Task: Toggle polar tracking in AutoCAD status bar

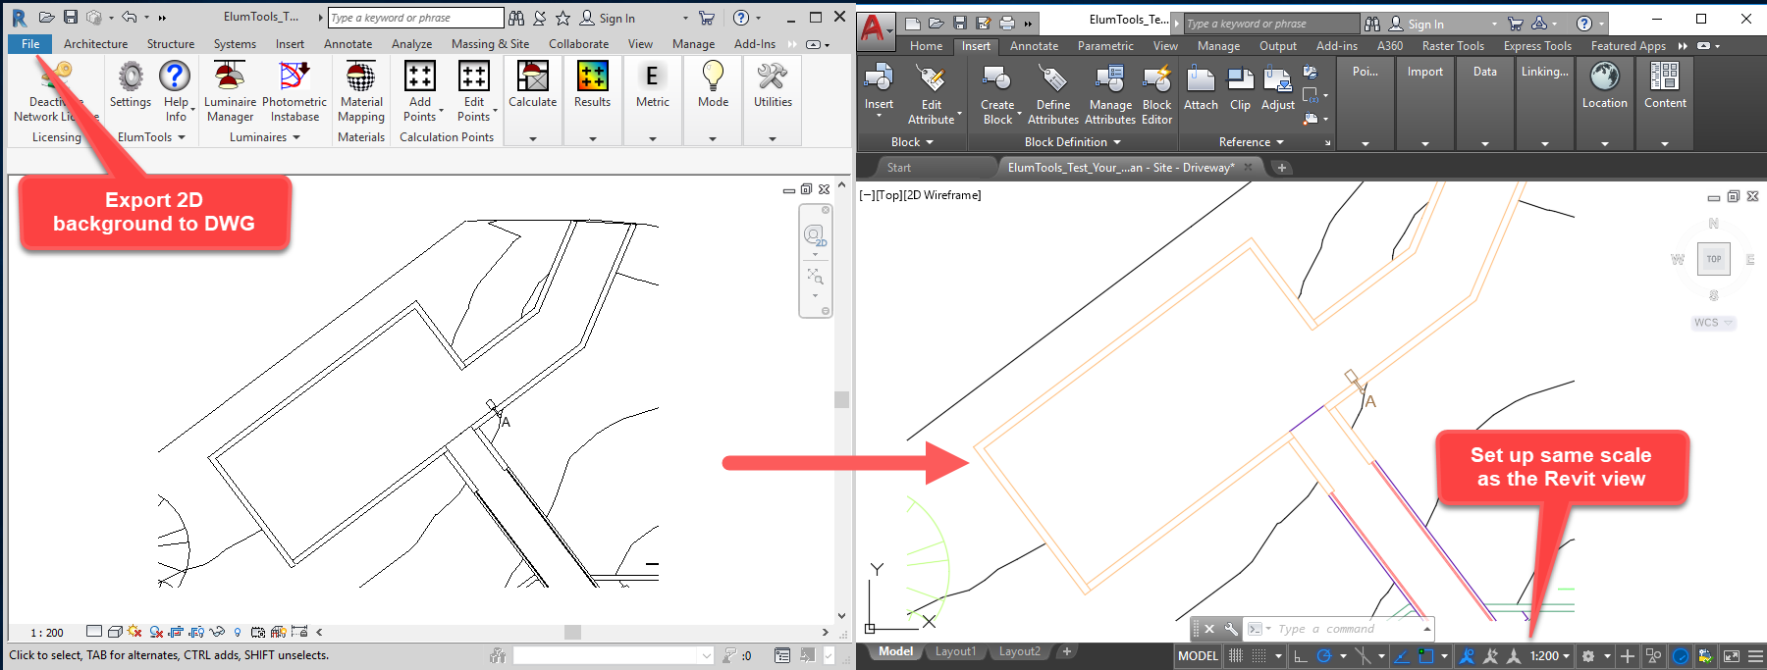Action: (x=1324, y=656)
